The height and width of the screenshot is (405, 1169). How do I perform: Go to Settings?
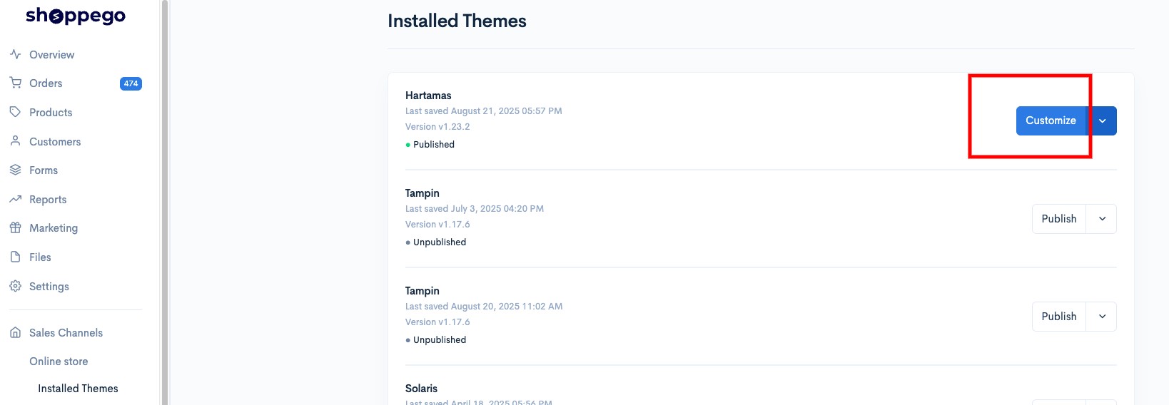[49, 287]
